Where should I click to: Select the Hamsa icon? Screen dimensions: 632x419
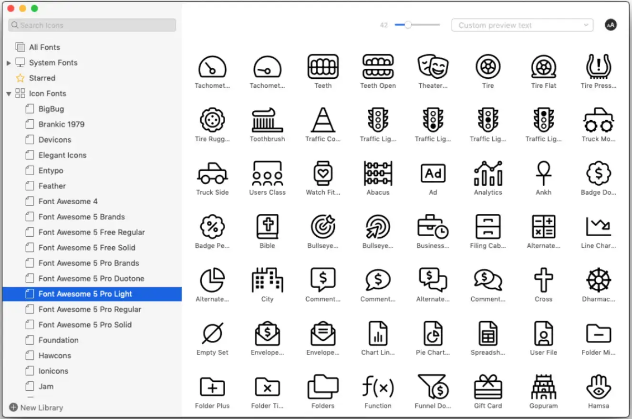point(598,387)
